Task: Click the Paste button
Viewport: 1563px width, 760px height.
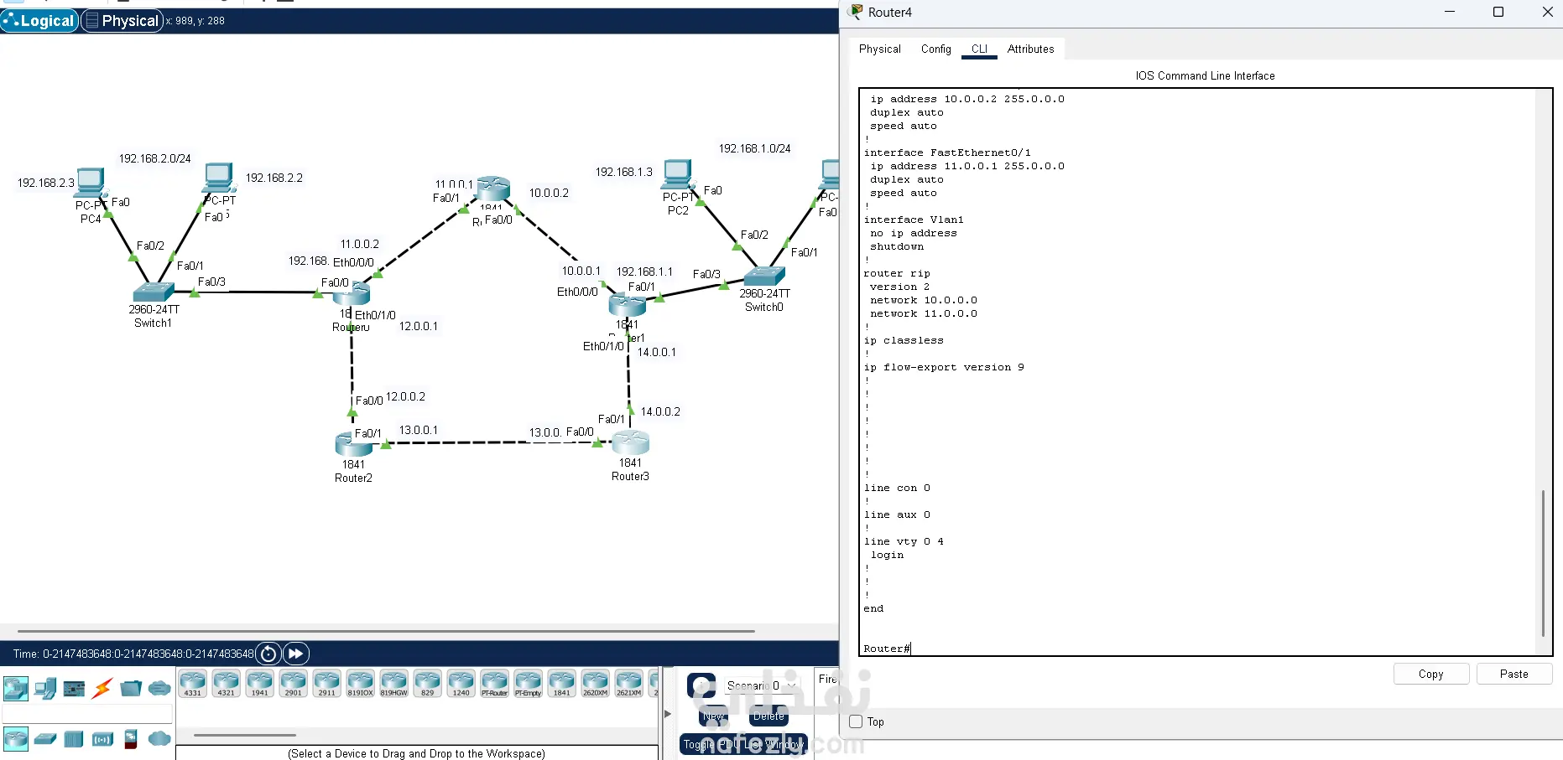Action: (1514, 674)
